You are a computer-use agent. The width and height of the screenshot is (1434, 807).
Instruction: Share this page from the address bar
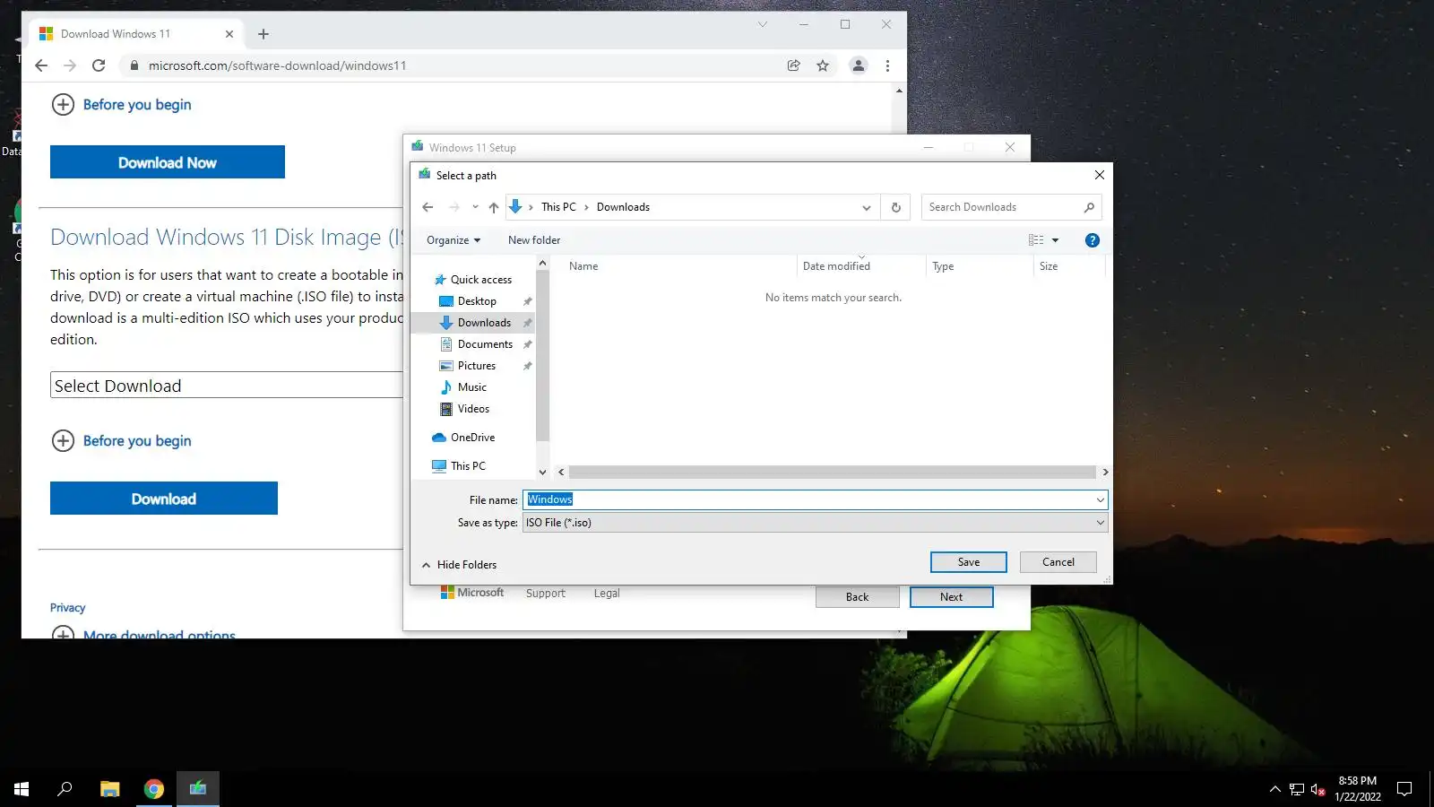793,65
